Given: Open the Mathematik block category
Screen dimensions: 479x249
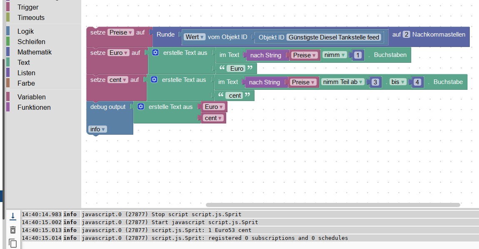Looking at the screenshot, I should tap(34, 52).
